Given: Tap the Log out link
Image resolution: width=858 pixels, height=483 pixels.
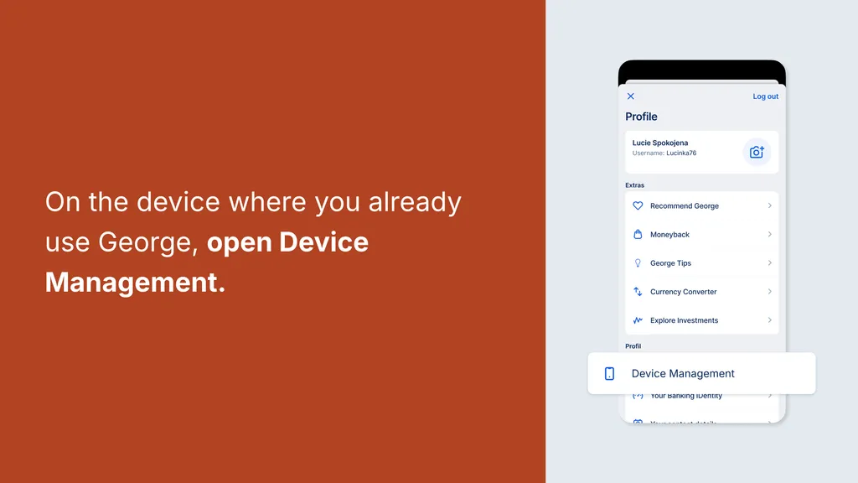Looking at the screenshot, I should [765, 96].
